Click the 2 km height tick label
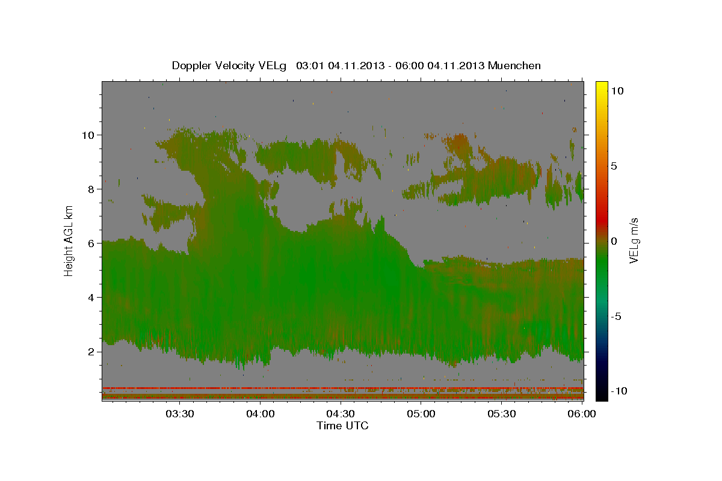The height and width of the screenshot is (481, 722). click(92, 351)
